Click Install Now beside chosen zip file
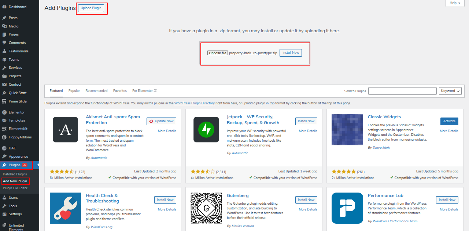 tap(291, 53)
